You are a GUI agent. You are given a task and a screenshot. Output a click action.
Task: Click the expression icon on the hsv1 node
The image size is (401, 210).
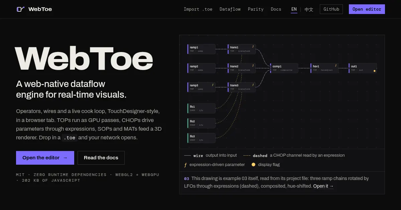pos(336,66)
